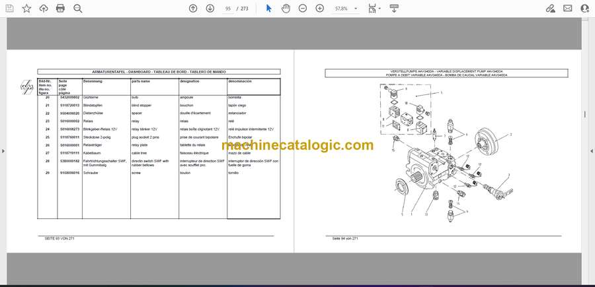This screenshot has height=287, width=595.
Task: Select part number 5016000002 for Relais
Action: (x=69, y=121)
